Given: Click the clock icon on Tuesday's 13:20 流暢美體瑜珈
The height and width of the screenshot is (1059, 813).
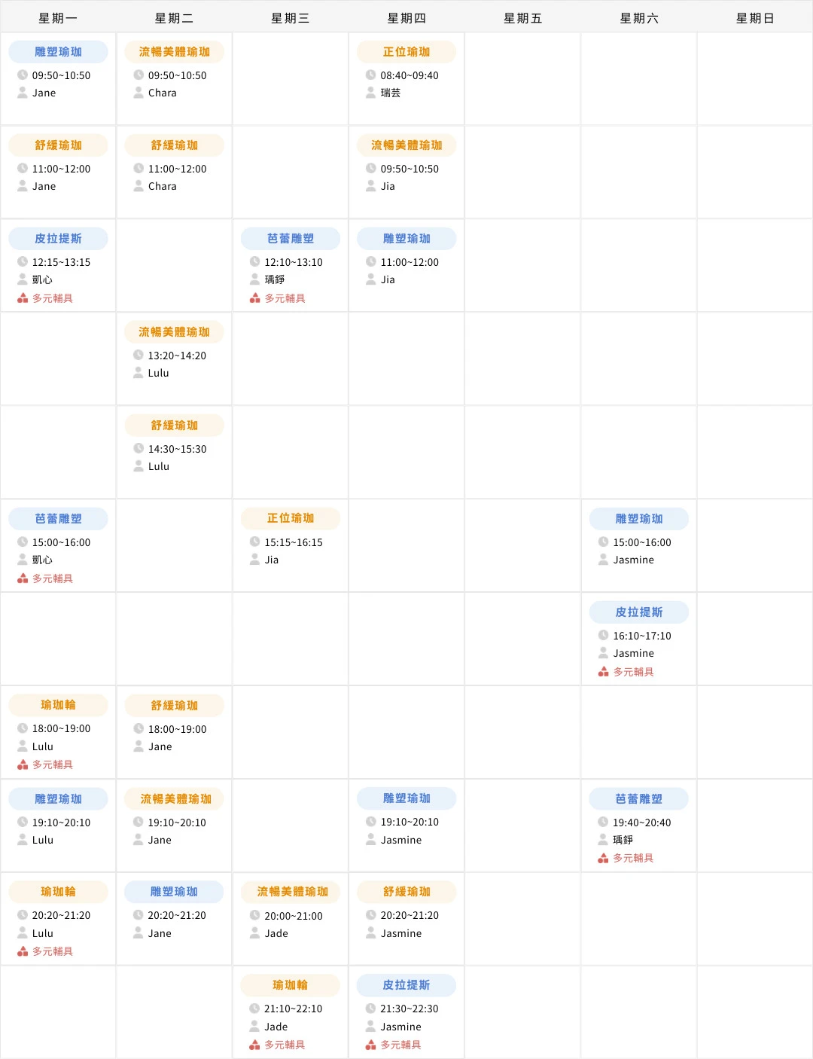Looking at the screenshot, I should coord(139,355).
